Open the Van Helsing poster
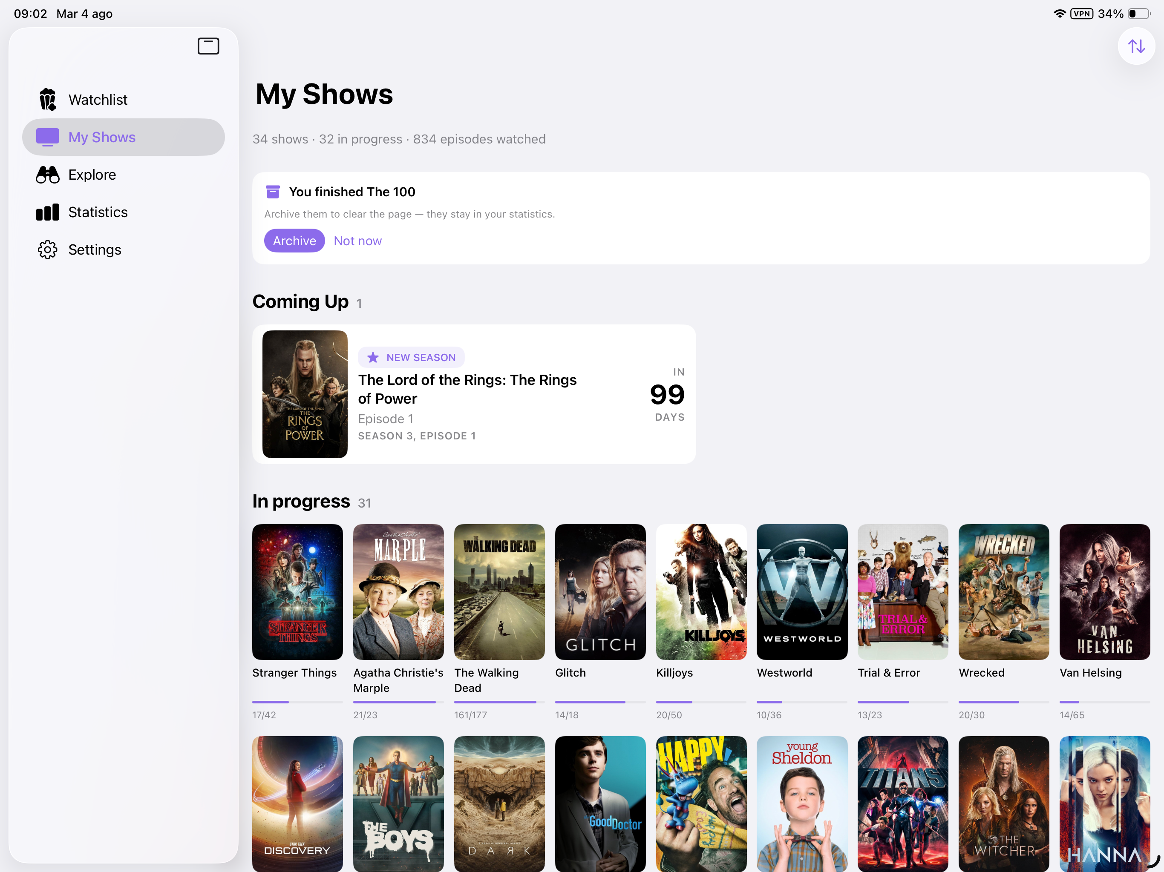Screen dimensions: 1164x872 [1105, 592]
